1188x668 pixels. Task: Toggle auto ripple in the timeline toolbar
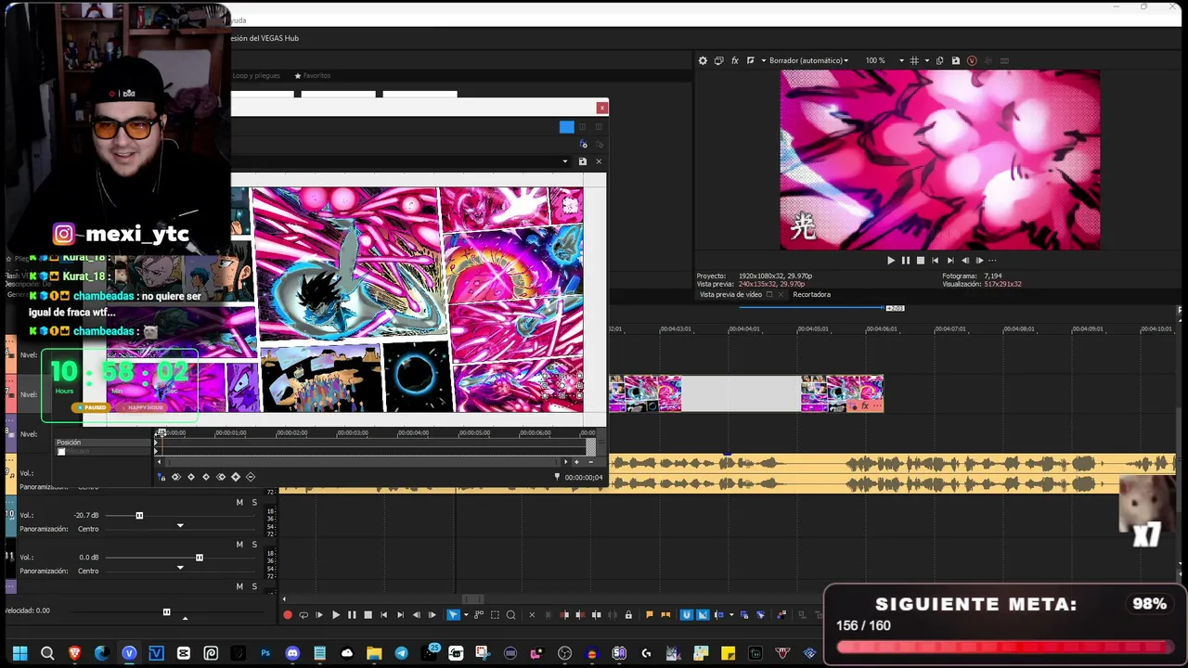[719, 615]
